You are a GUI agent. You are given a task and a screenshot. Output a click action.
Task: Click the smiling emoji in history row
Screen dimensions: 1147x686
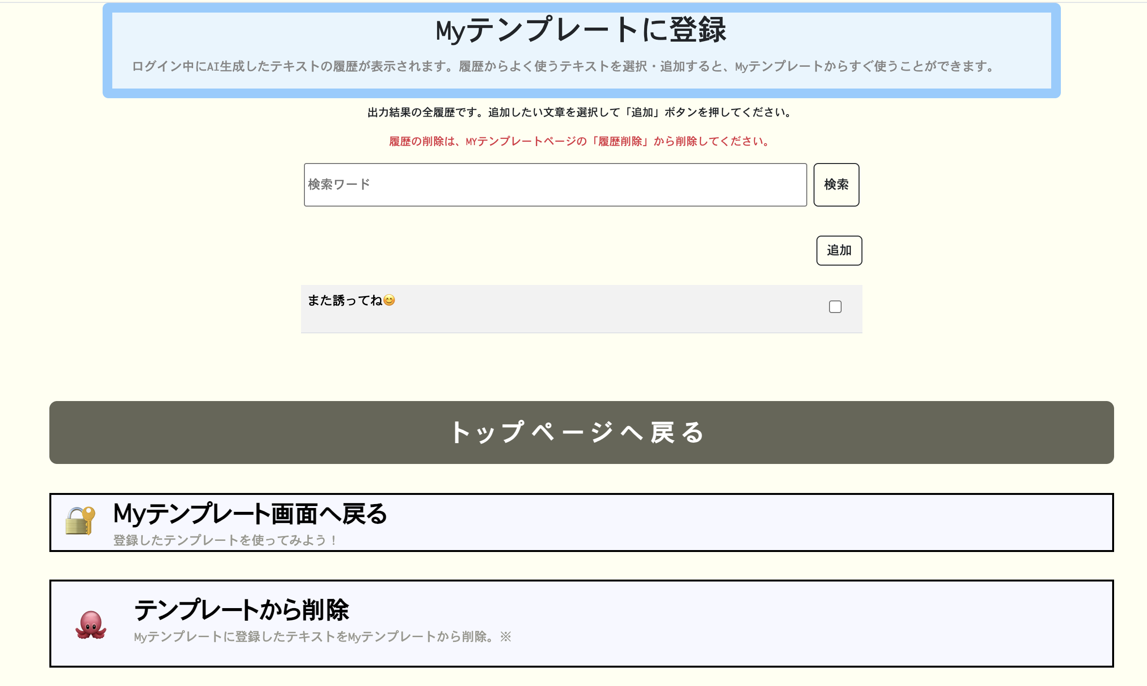click(x=389, y=300)
